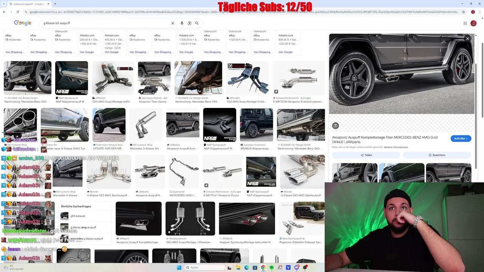Open Eisenmann Exhaust 'UPDATE FÜR DEN ME...' thumbnail
Viewport: 484px width, 272px height.
[x=109, y=125]
